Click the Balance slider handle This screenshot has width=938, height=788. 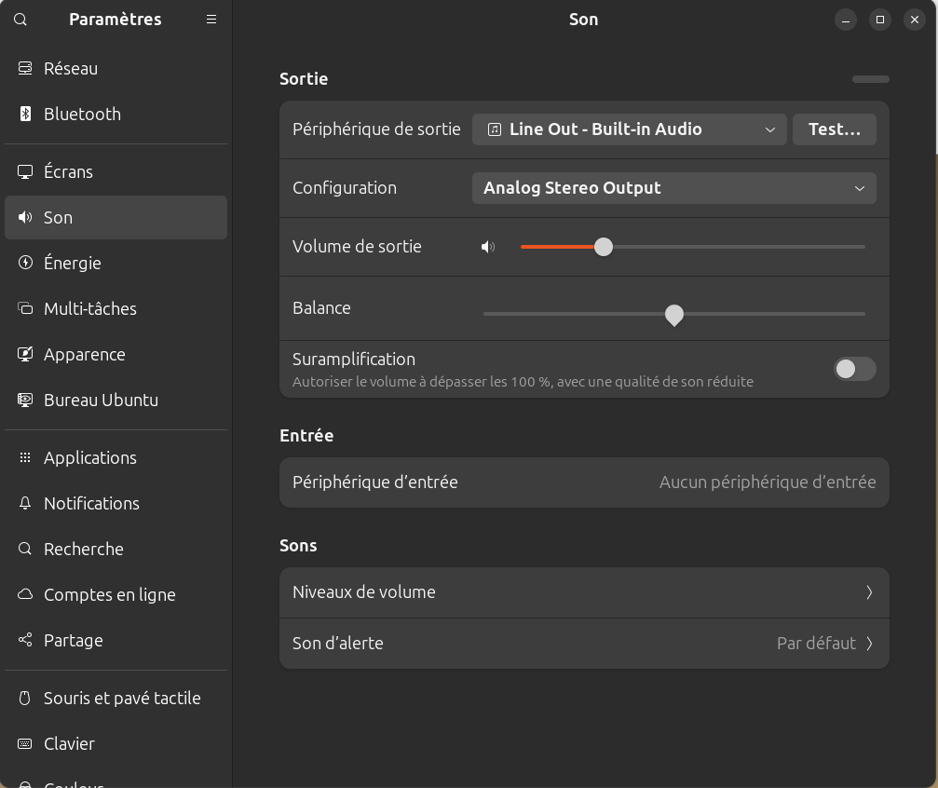(x=674, y=315)
